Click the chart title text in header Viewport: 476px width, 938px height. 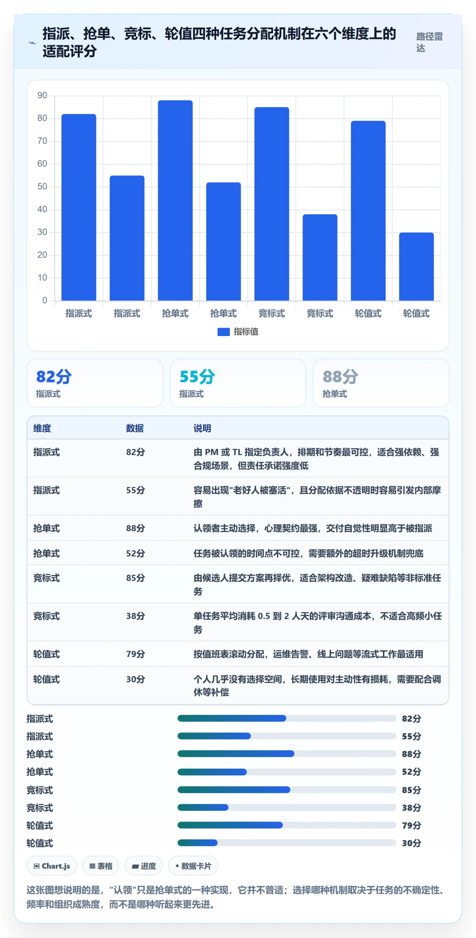coord(219,42)
